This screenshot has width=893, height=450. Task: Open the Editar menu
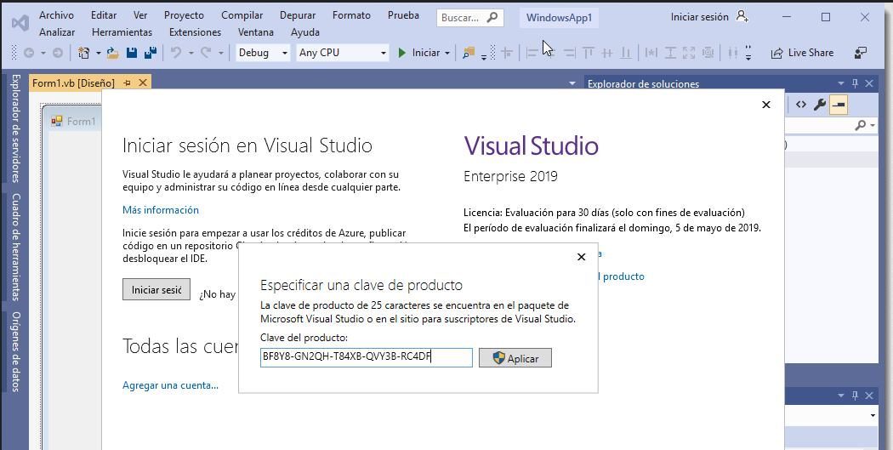pos(104,15)
